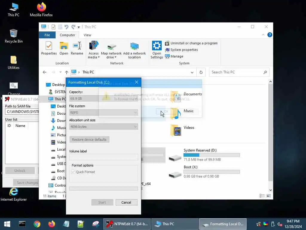
Task: Open the Videos folder
Action: pyautogui.click(x=182, y=130)
